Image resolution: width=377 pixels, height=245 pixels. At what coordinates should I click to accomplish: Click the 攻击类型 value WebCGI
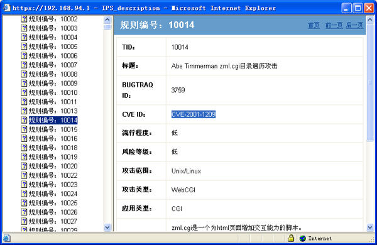183,190
